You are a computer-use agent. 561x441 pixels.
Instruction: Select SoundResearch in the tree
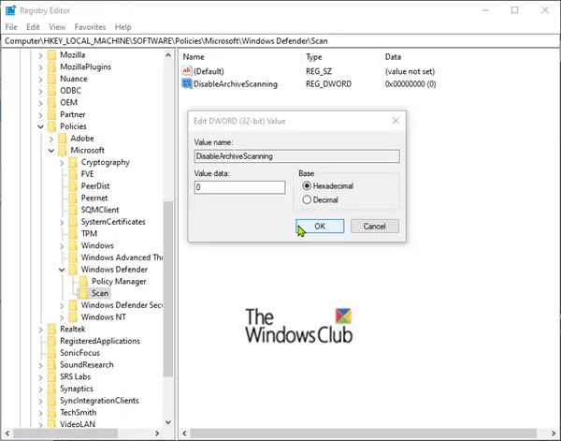coord(87,365)
